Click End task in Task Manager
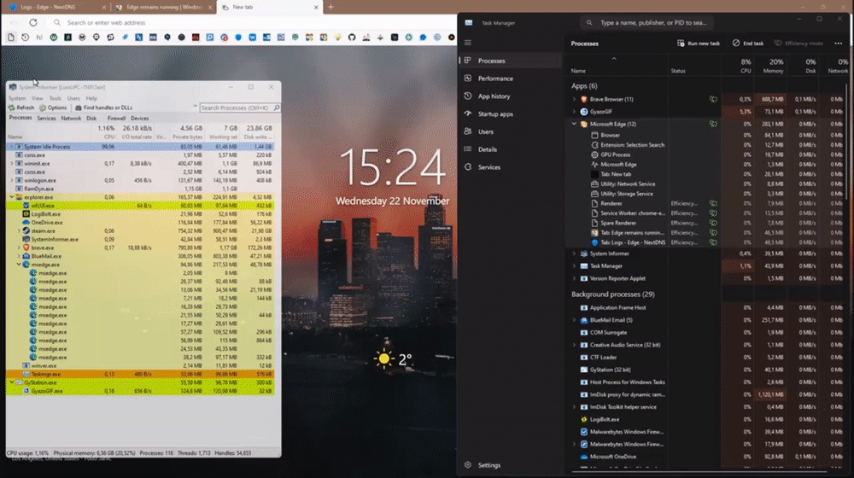 click(x=748, y=43)
